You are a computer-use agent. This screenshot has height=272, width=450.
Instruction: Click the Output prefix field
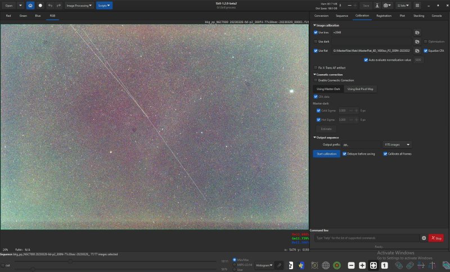pyautogui.click(x=361, y=145)
